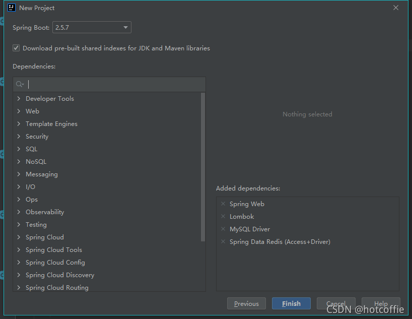Expand the Spring Cloud Config category

[x=19, y=263]
